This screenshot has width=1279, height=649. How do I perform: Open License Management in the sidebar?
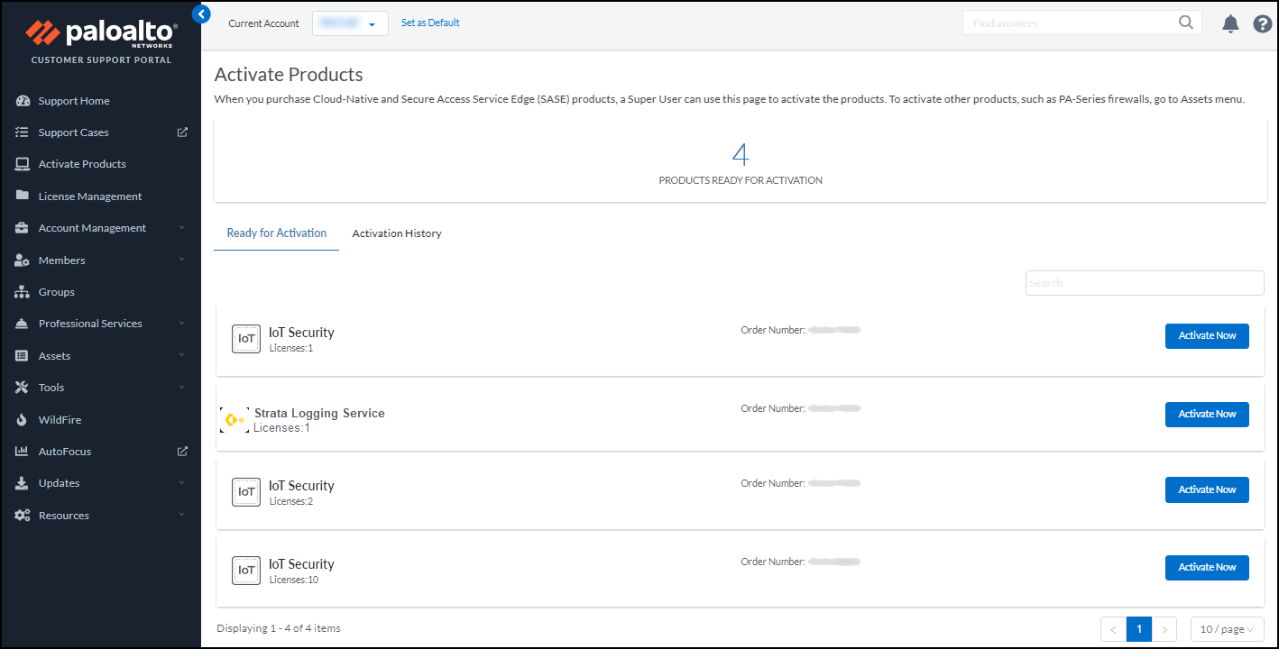point(90,197)
